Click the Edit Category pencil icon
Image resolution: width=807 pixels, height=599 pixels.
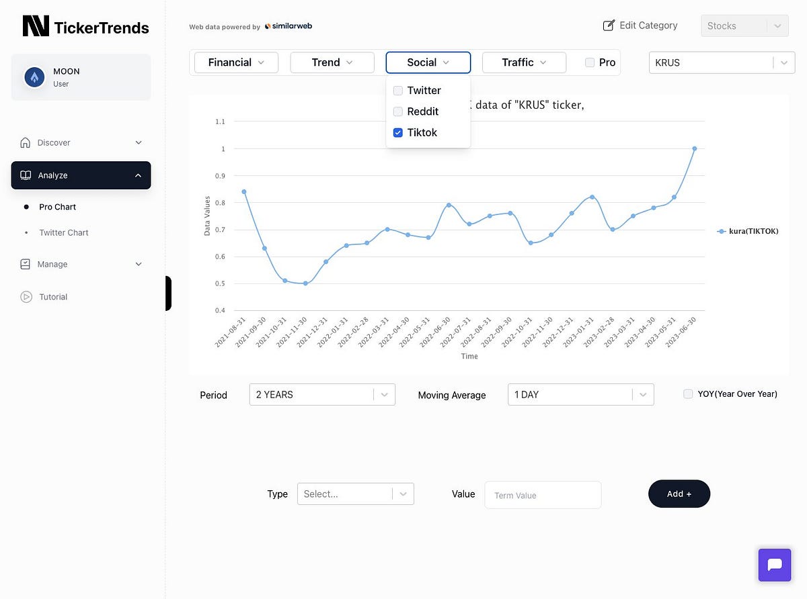pyautogui.click(x=609, y=25)
